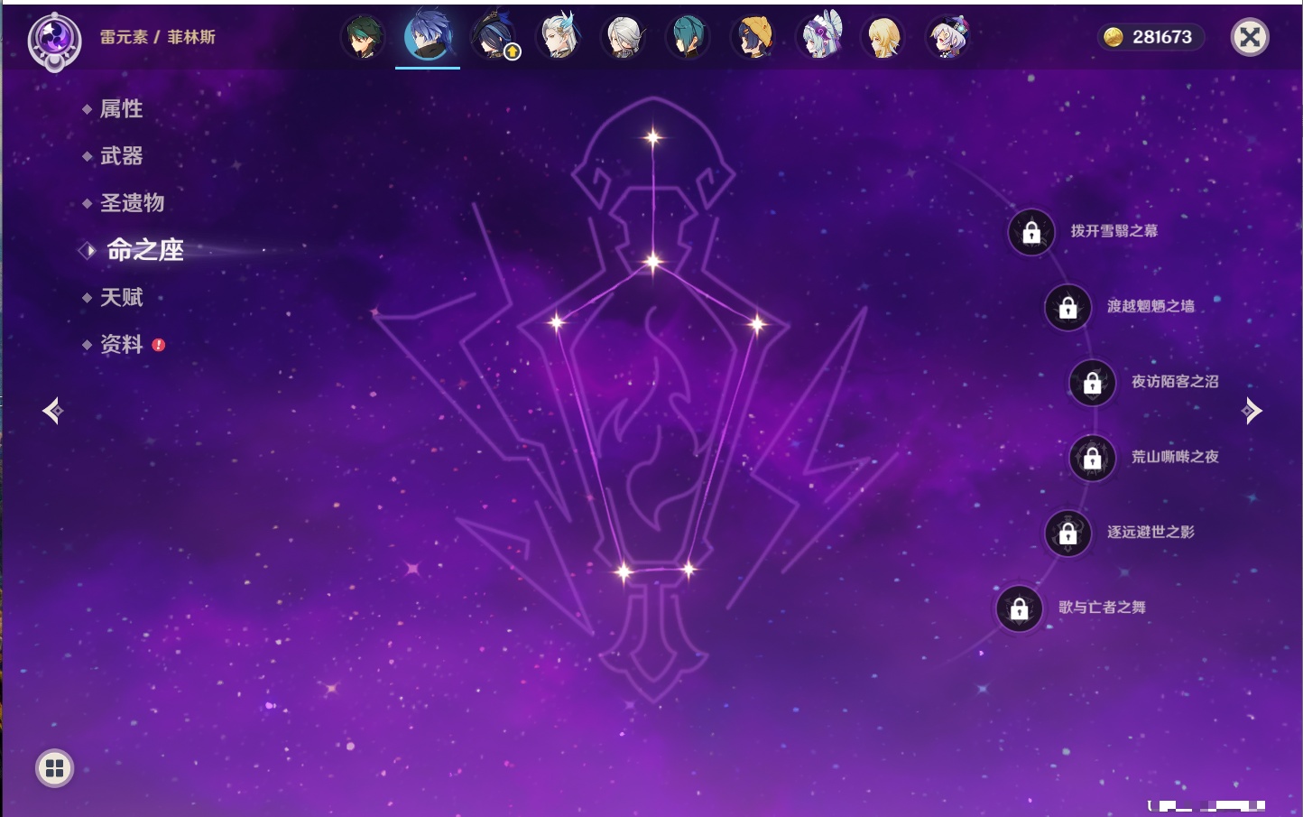Open the 武器 weapon tab
1303x817 pixels.
pos(121,156)
